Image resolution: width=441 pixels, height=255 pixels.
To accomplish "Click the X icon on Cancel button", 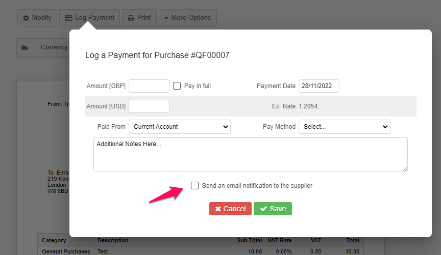I will click(218, 209).
